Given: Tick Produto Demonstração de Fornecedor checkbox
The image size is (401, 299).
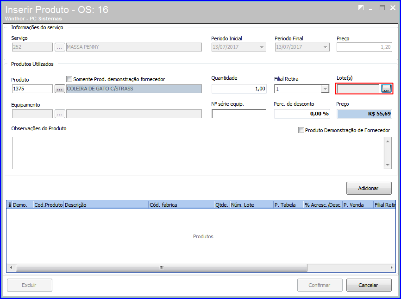Looking at the screenshot, I should (301, 130).
